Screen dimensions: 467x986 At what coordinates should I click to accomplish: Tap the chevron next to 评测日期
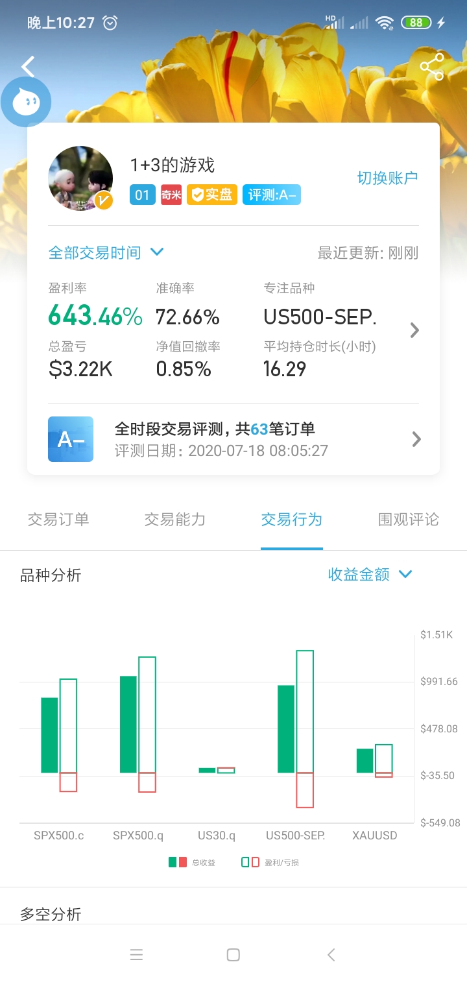click(x=416, y=439)
